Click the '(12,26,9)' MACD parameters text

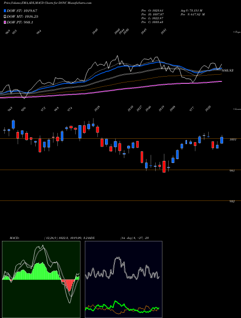coord(51,238)
